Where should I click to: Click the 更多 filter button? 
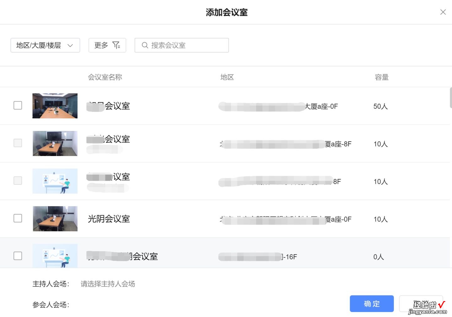107,45
